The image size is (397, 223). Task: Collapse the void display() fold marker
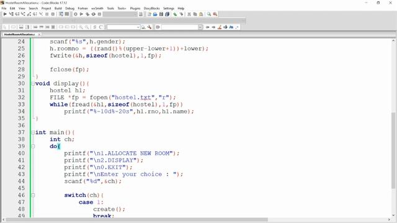pos(33,84)
